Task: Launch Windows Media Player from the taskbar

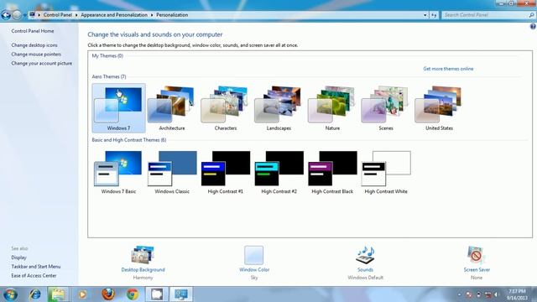Action: pyautogui.click(x=82, y=294)
